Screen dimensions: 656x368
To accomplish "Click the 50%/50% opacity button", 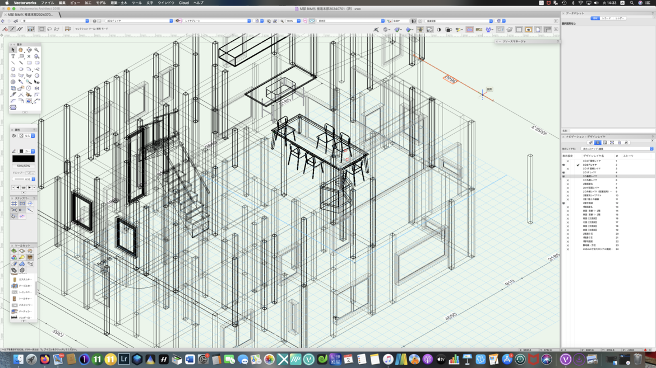I will pyautogui.click(x=24, y=166).
